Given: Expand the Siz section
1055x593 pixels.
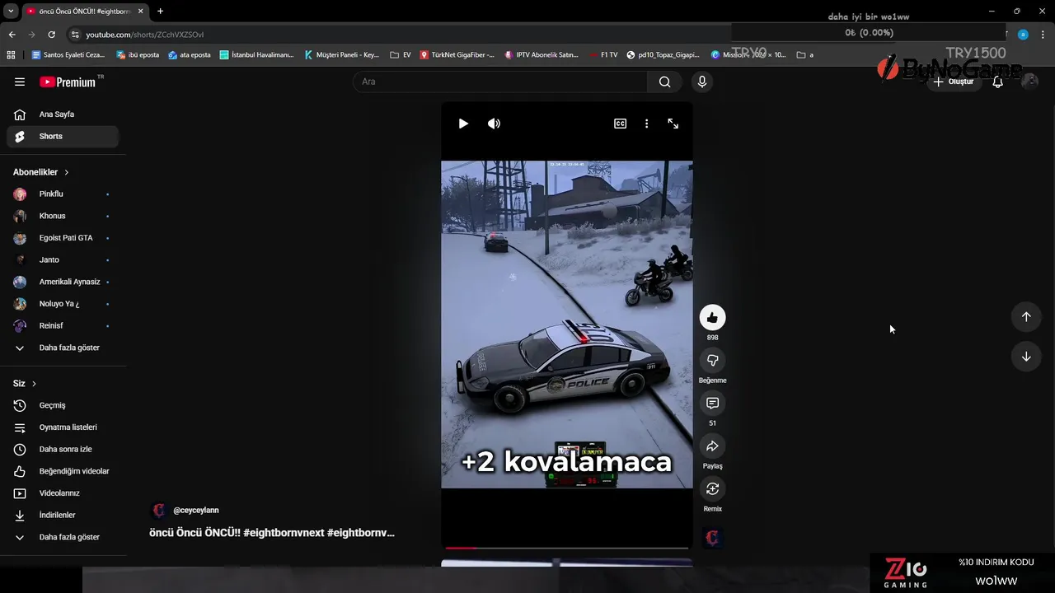Looking at the screenshot, I should pos(25,384).
